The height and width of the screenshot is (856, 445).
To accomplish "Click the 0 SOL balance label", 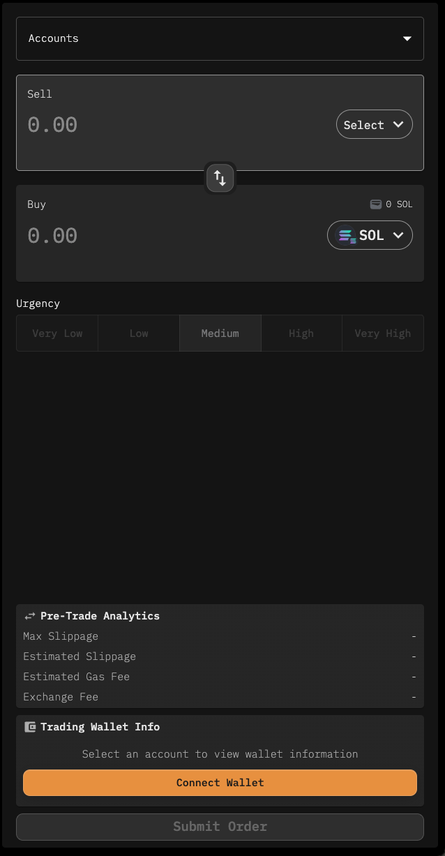I will [399, 204].
